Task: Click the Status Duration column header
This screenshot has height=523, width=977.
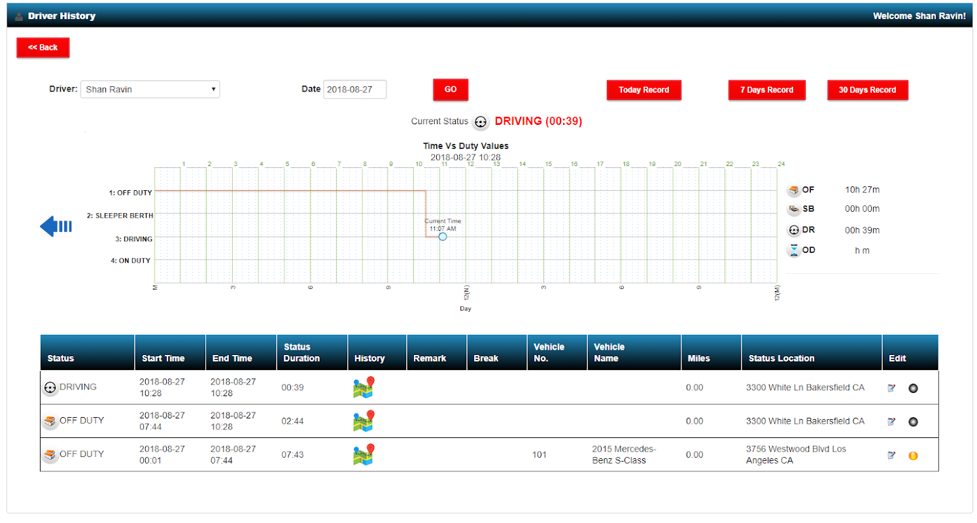Action: (x=312, y=353)
